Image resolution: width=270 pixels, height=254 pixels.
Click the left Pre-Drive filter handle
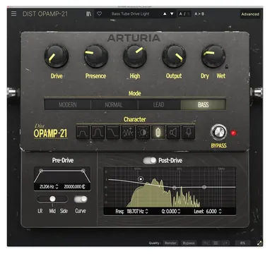click(41, 171)
